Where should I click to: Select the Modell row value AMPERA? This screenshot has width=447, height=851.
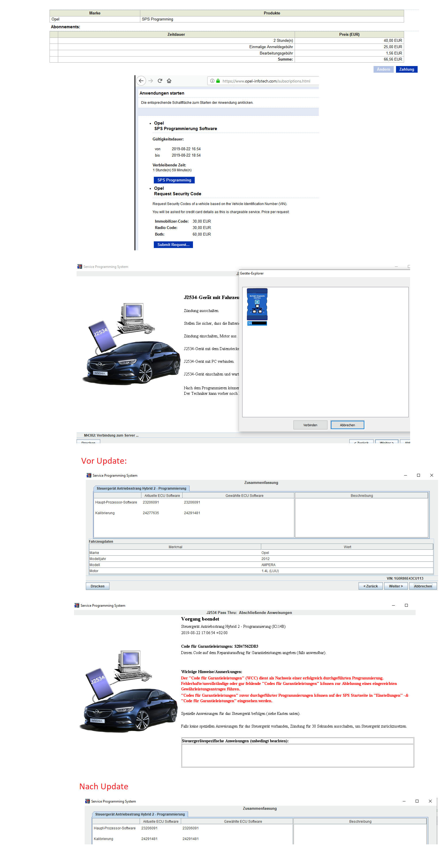click(268, 565)
